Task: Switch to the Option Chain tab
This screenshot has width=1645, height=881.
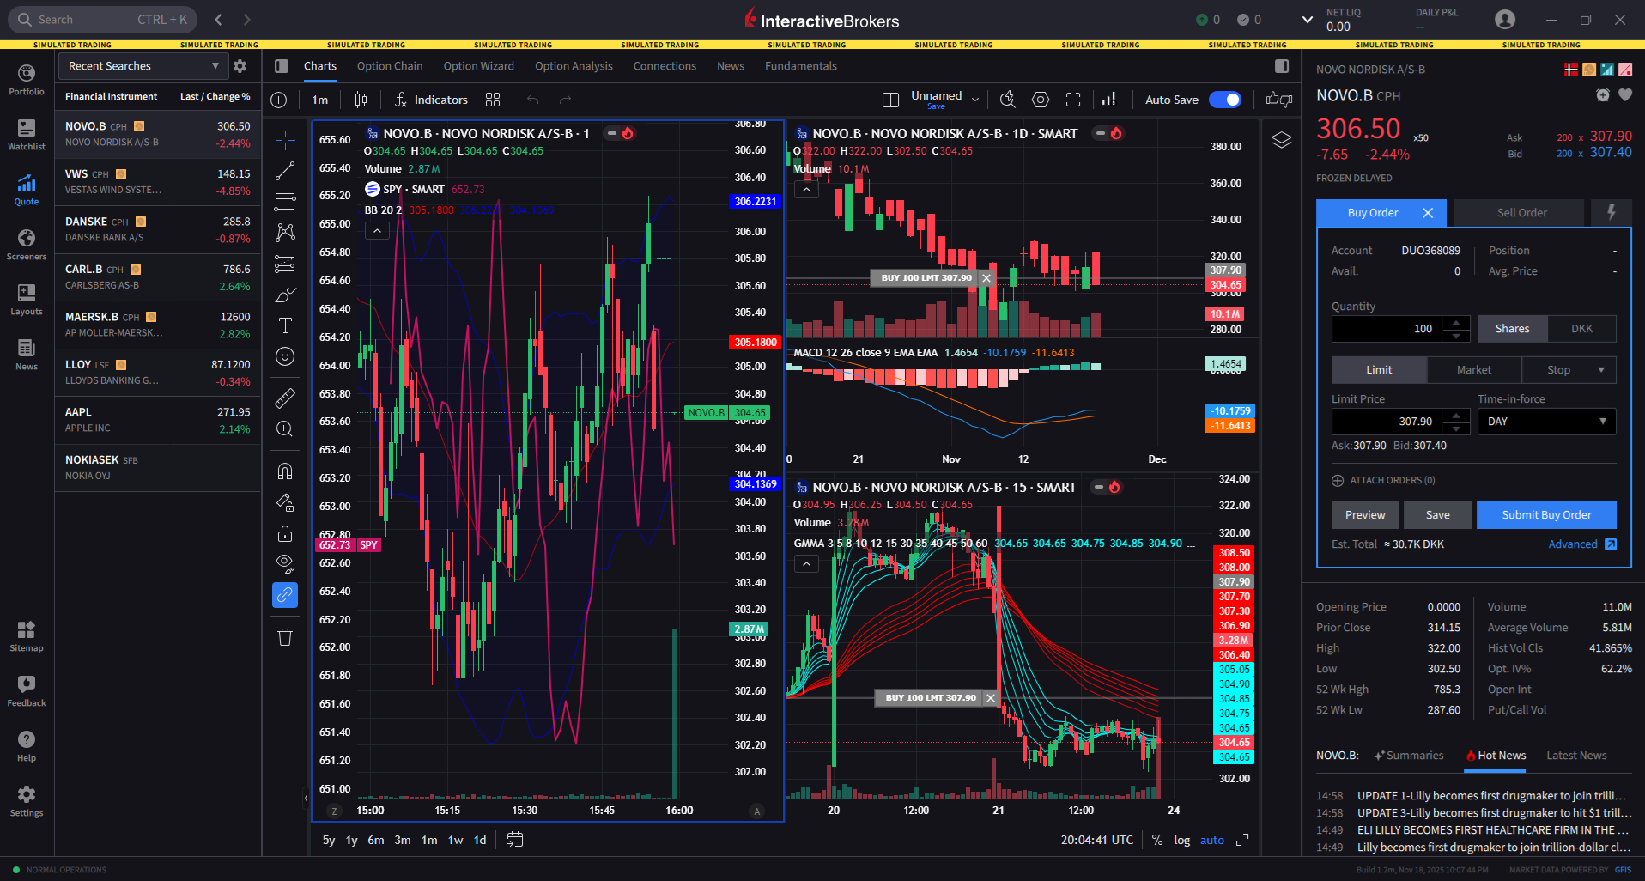Action: click(390, 65)
